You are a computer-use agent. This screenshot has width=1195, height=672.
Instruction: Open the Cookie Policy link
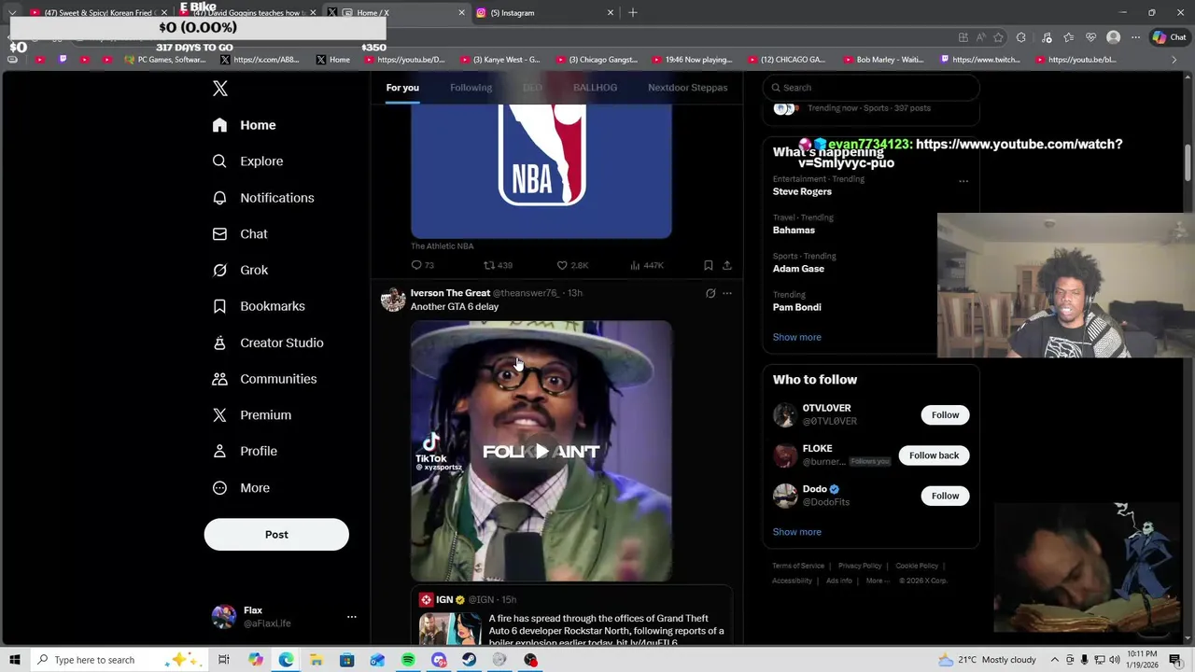(917, 566)
